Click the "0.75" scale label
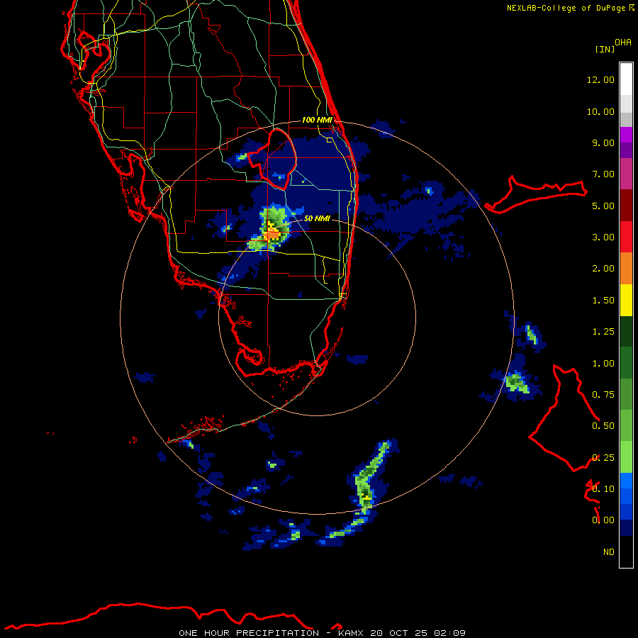The image size is (638, 638). coord(603,395)
